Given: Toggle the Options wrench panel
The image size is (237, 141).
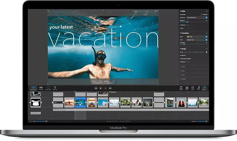Looking at the screenshot, I should (x=204, y=88).
